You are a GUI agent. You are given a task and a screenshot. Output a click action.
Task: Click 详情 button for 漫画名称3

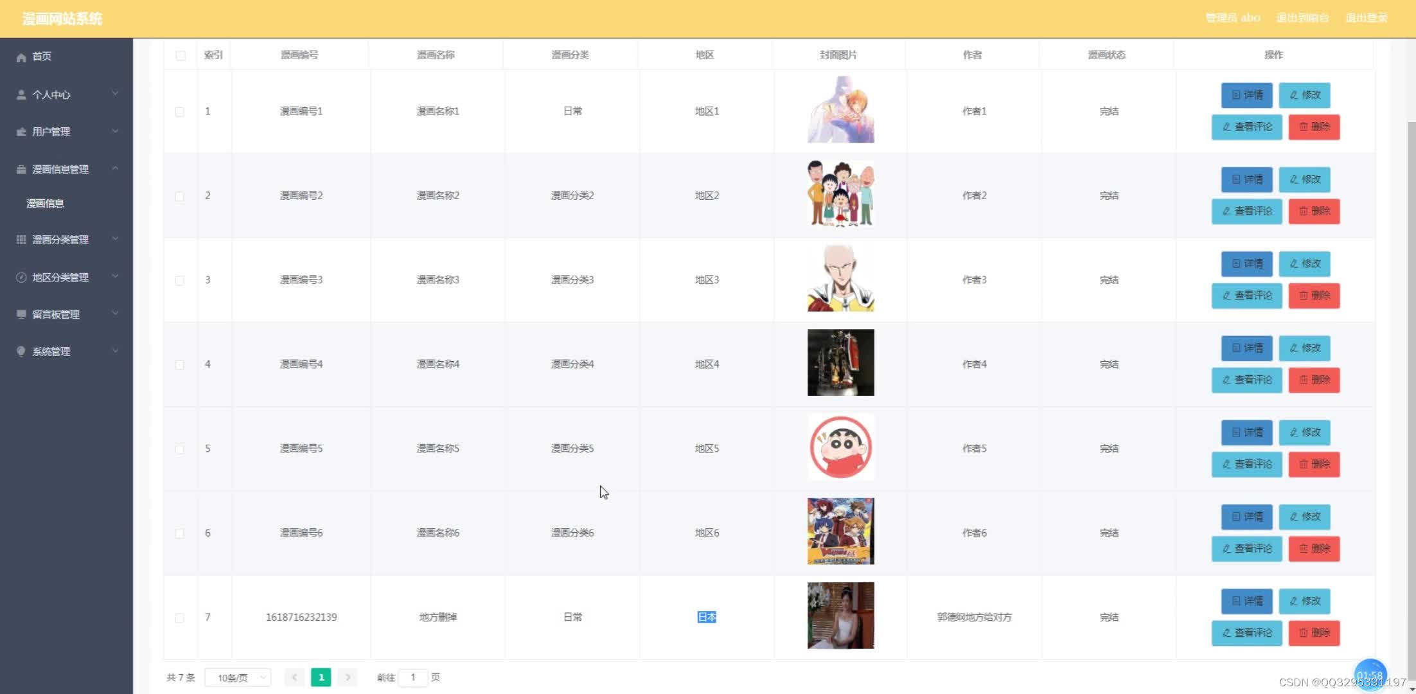[x=1246, y=264]
